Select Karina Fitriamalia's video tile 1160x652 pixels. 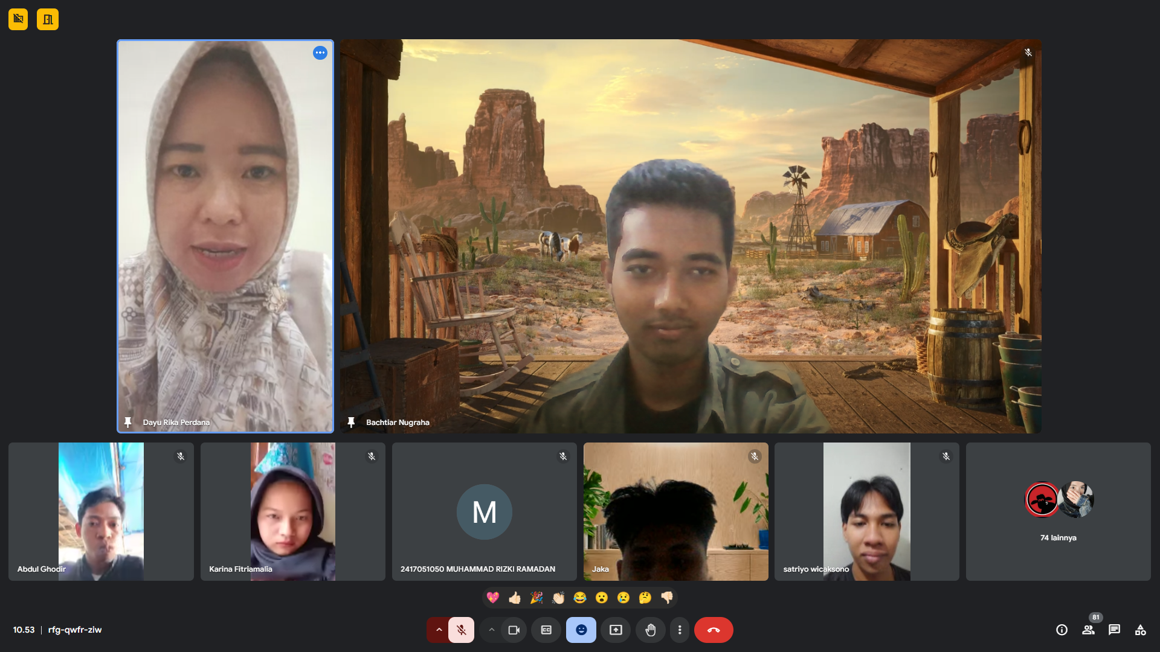tap(292, 511)
